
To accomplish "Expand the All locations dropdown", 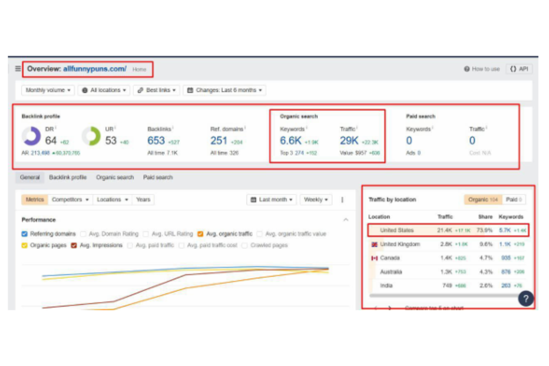I will coord(104,90).
